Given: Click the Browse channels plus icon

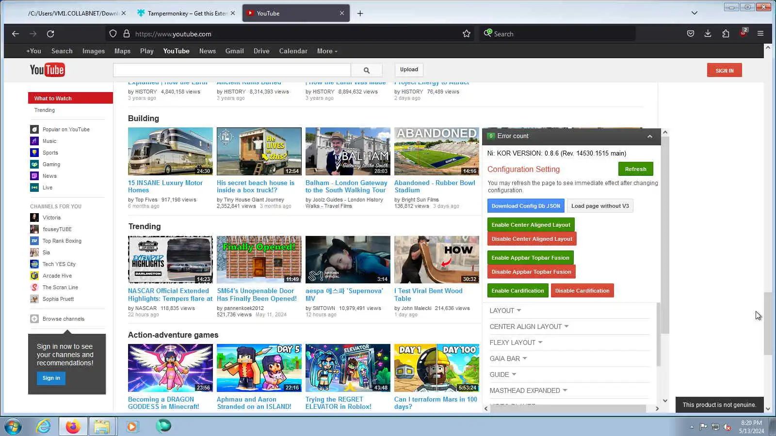Looking at the screenshot, I should point(34,319).
